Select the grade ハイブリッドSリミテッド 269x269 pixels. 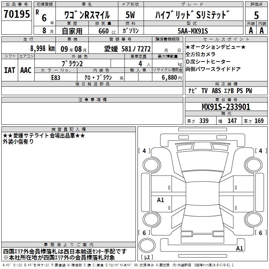click(192, 15)
